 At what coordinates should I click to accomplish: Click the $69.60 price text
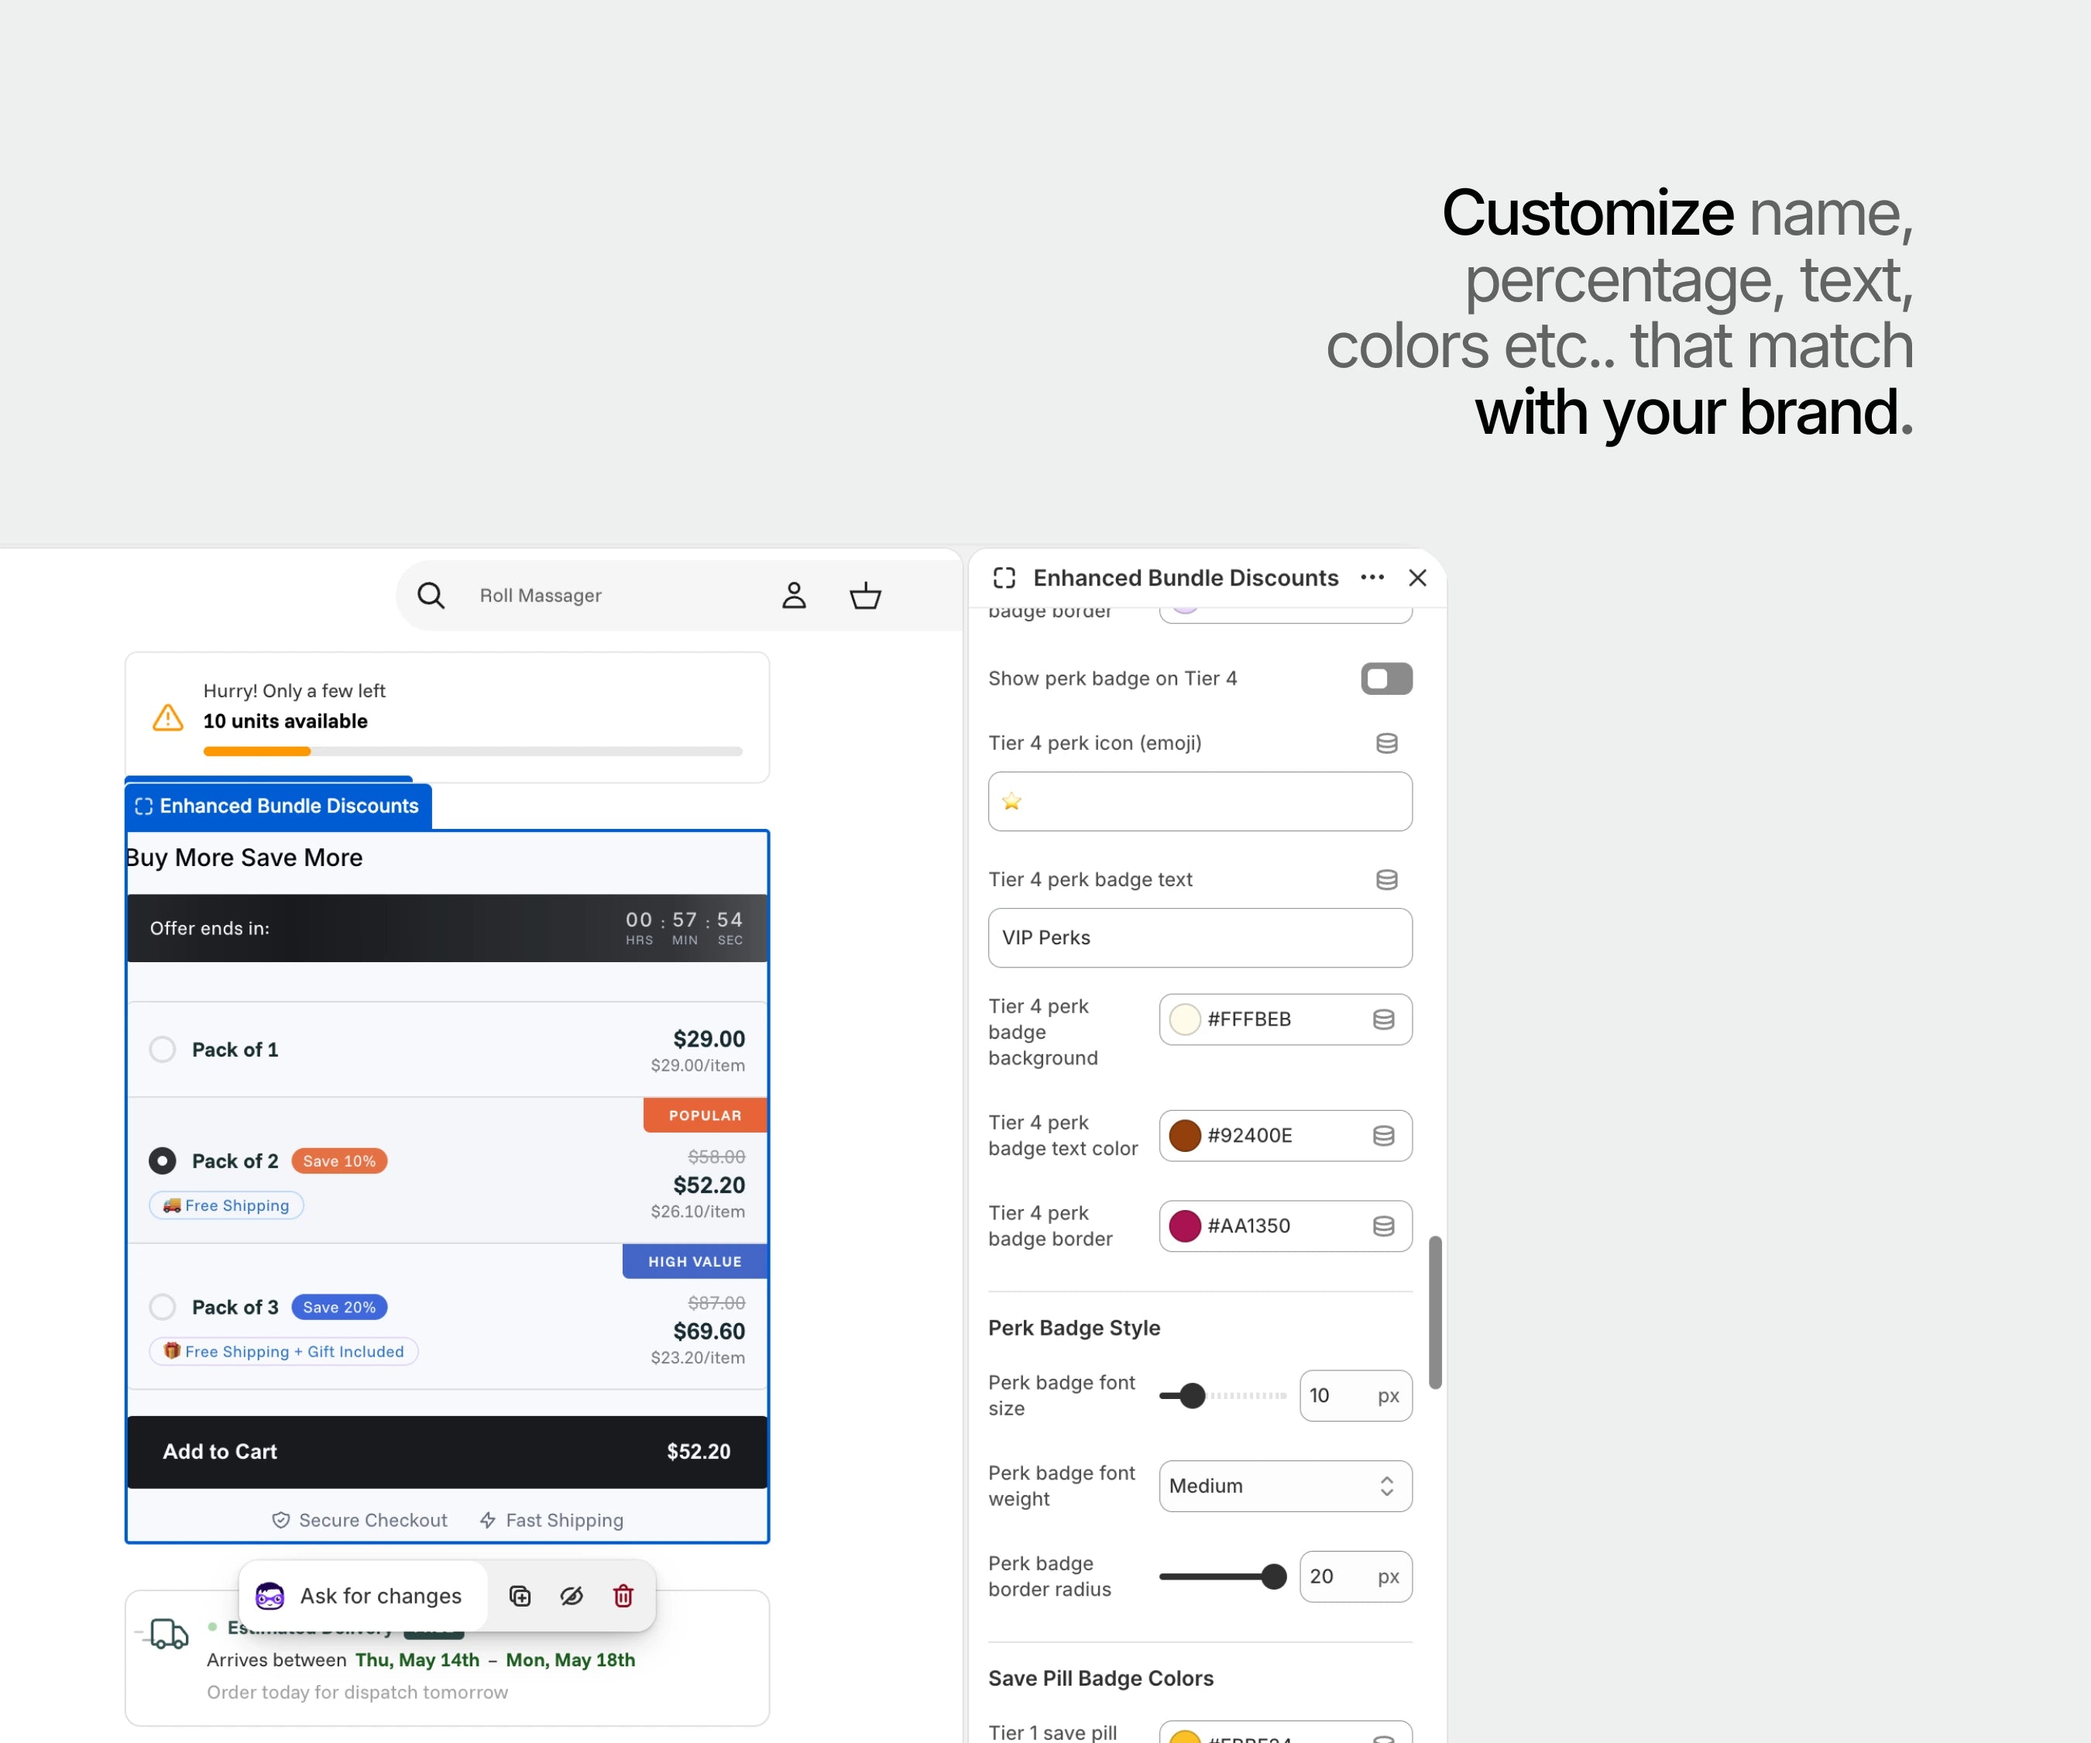coord(709,1332)
